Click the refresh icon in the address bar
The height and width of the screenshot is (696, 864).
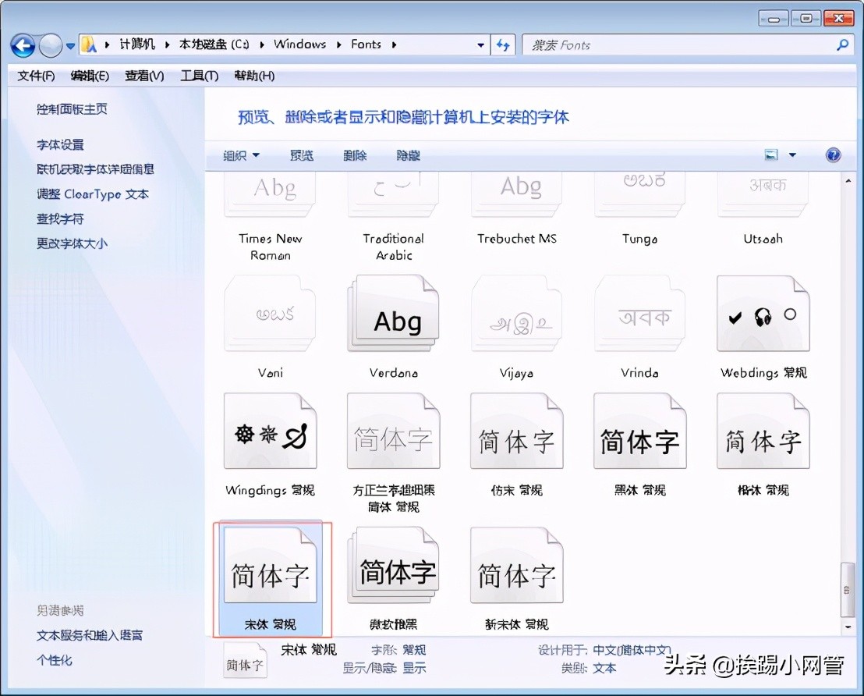click(503, 44)
